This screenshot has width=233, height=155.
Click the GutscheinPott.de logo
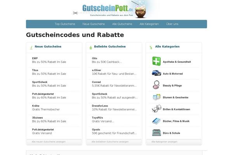click(108, 8)
